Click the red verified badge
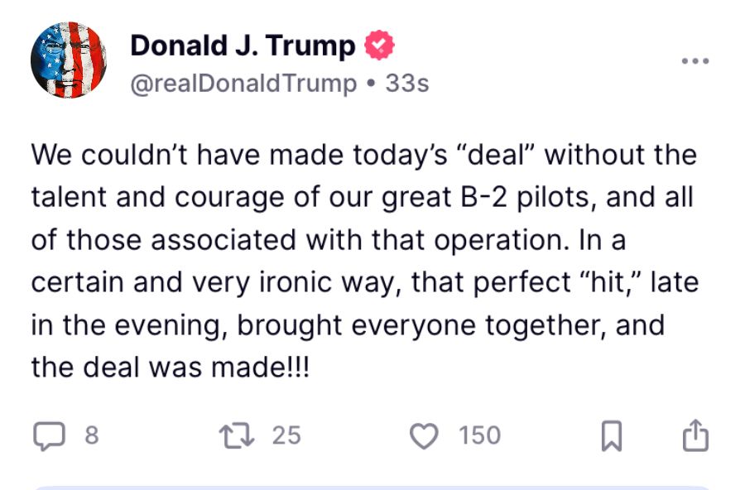This screenshot has width=745, height=490. [x=379, y=46]
